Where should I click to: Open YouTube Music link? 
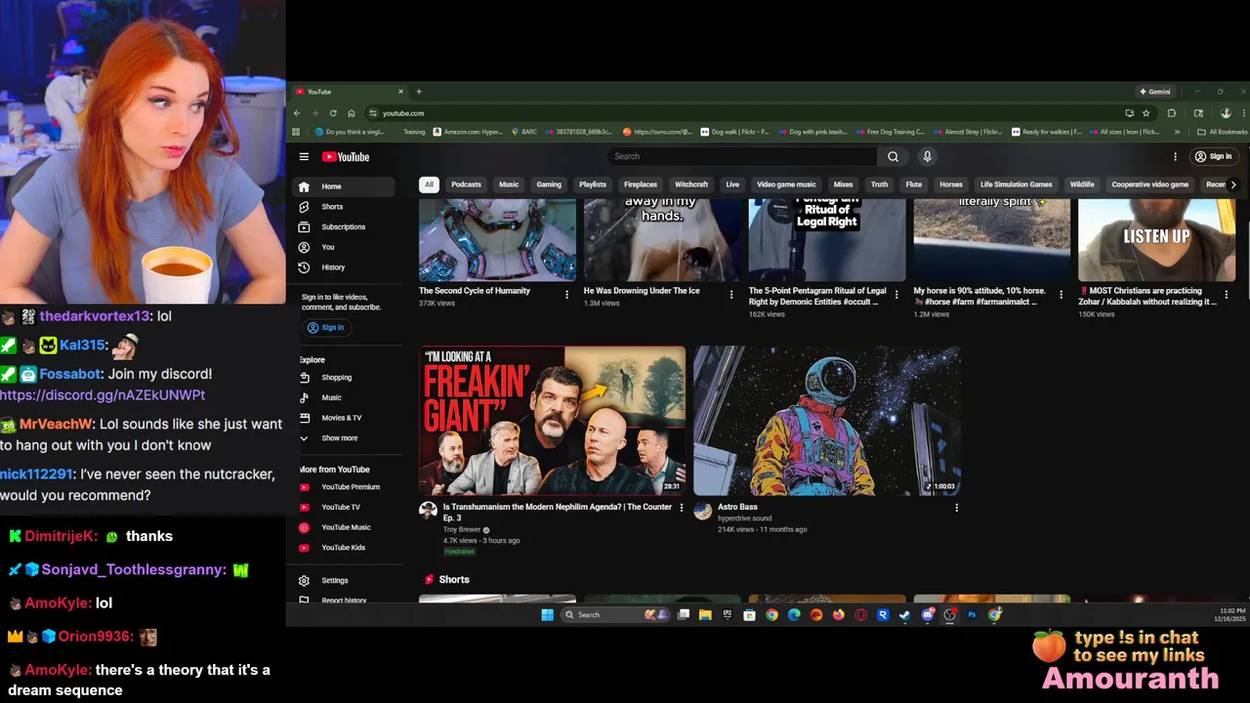pos(346,527)
